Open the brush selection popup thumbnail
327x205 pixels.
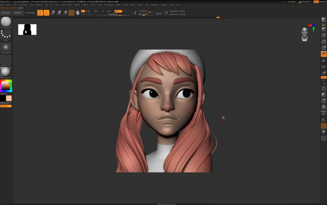click(6, 22)
